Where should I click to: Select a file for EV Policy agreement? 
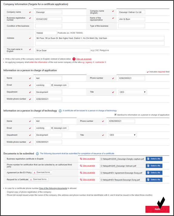pos(154,173)
